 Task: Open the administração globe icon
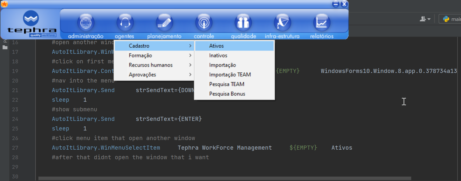pos(86,23)
